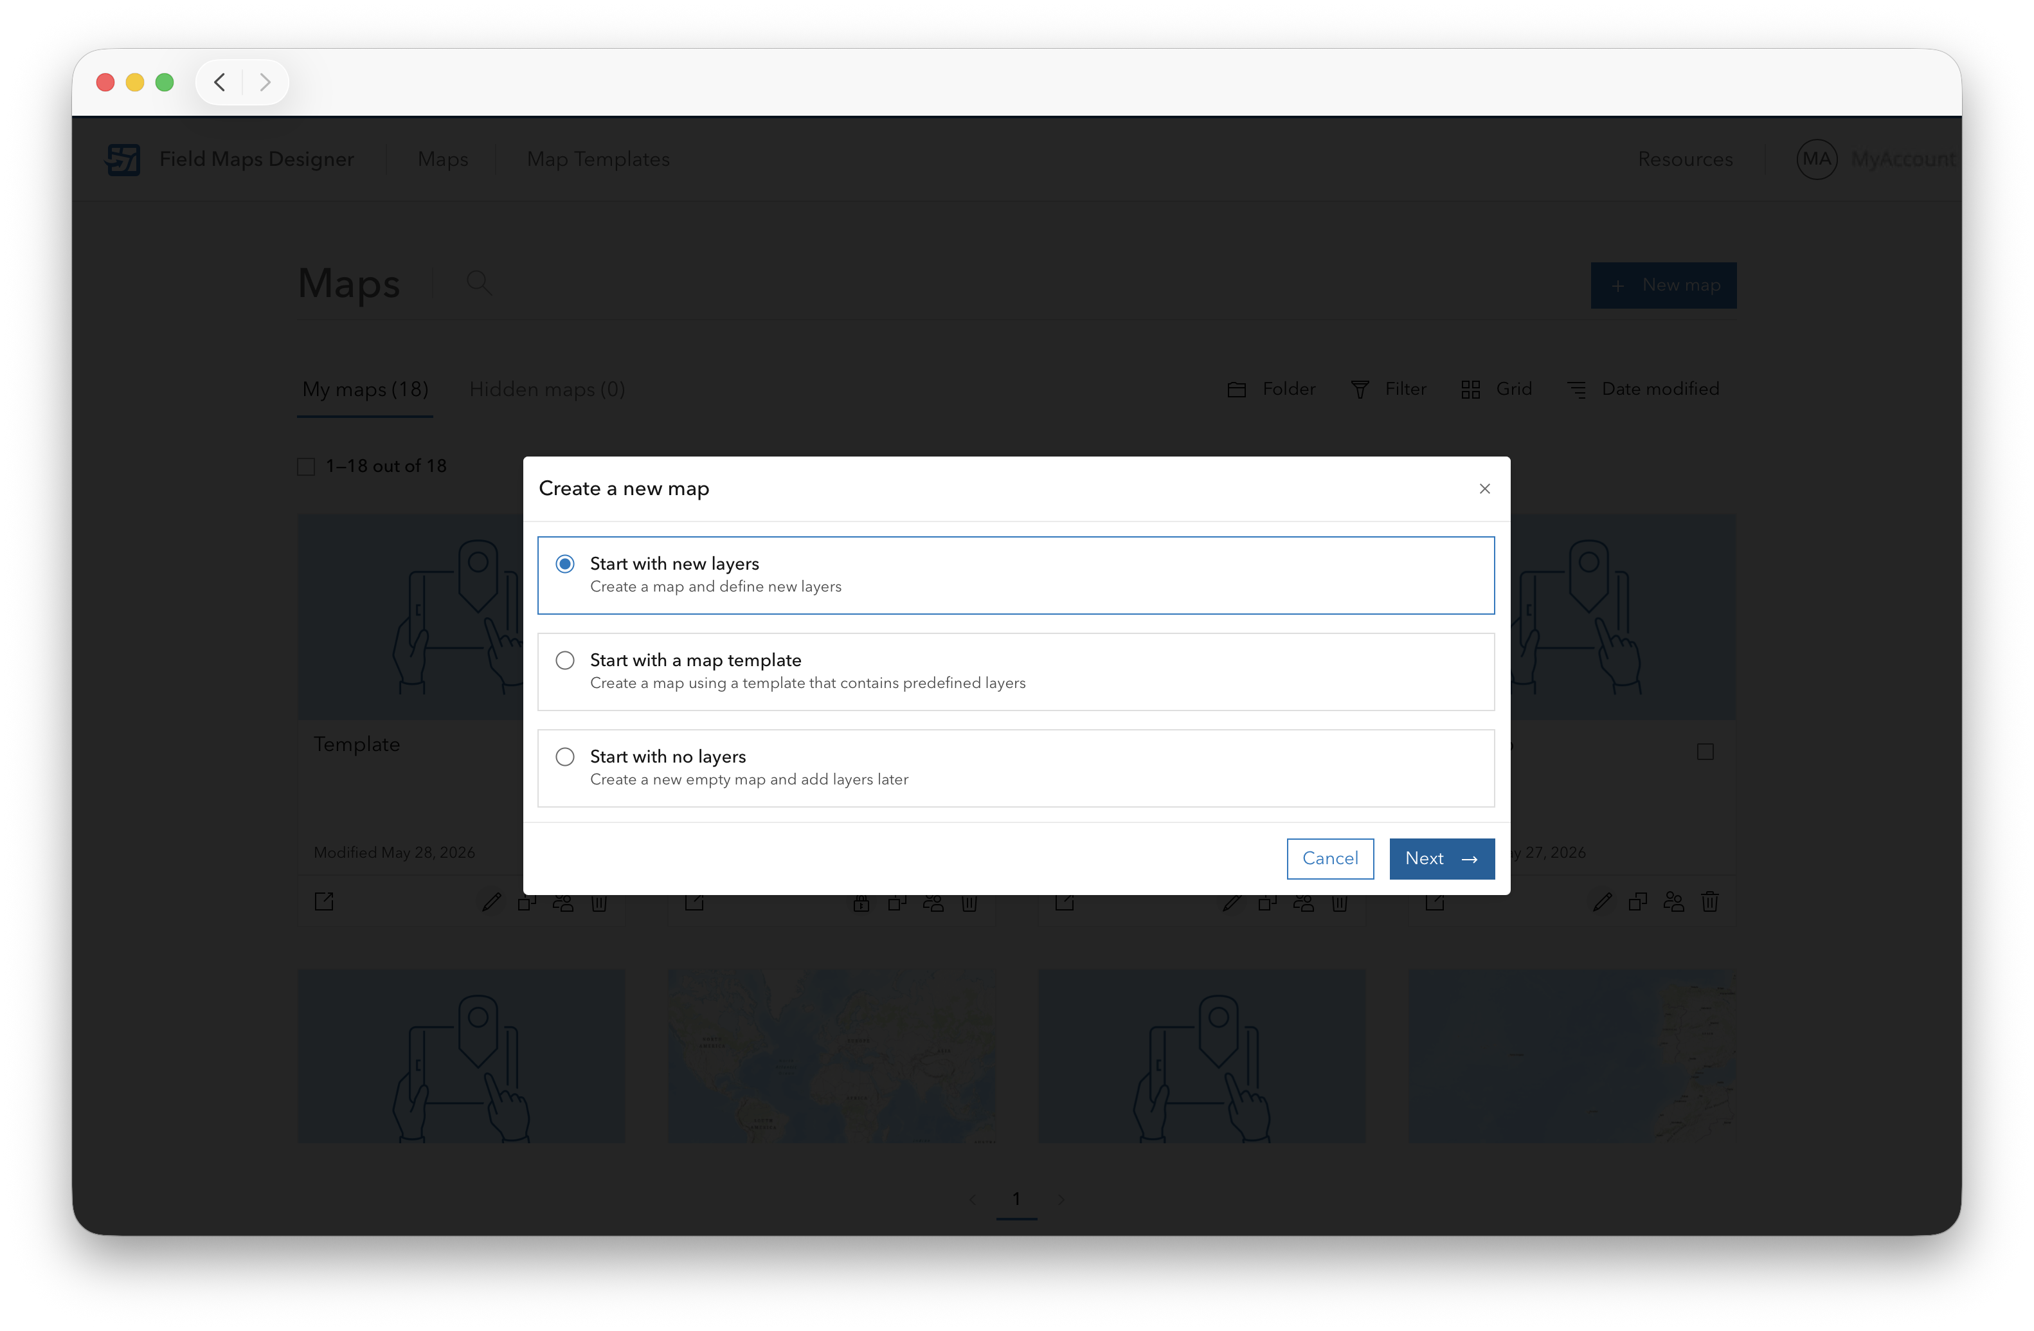Open the Filter options

point(1388,389)
